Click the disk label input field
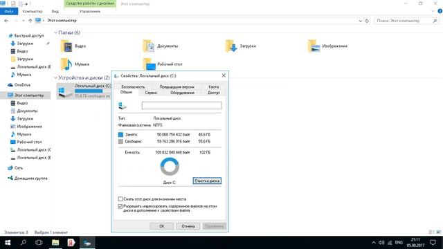This screenshot has width=443, height=249. 181,106
